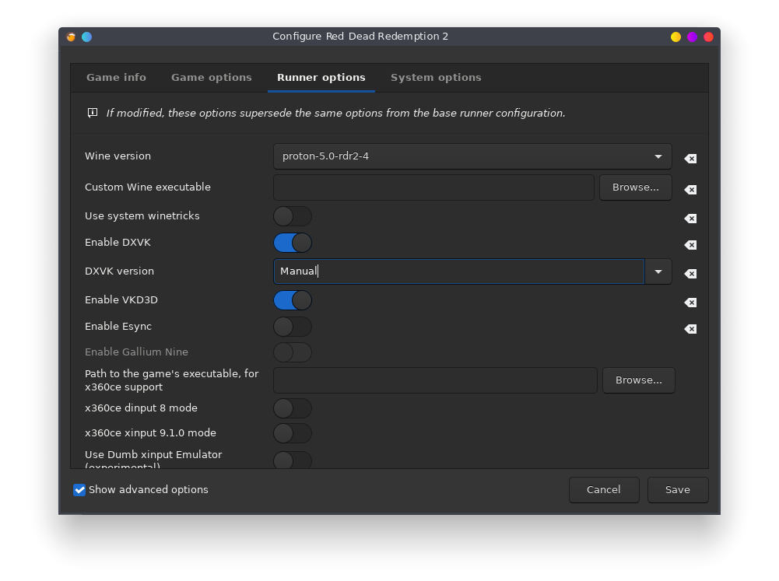This screenshot has width=779, height=581.
Task: Reset the Enable Esync option
Action: [x=690, y=329]
